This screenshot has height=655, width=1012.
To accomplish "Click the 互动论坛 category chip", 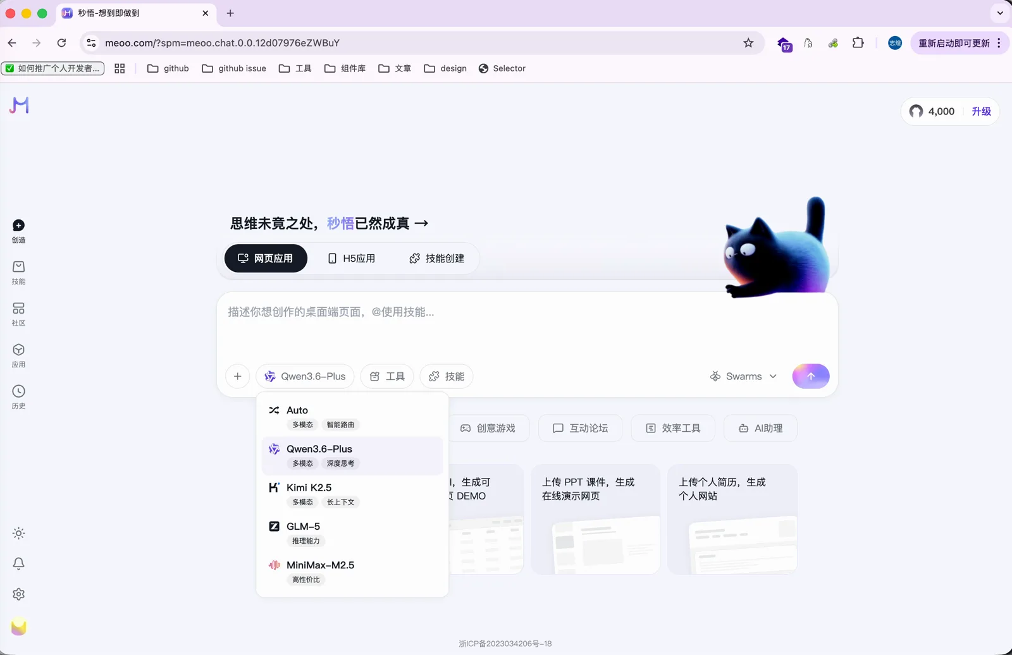I will coord(580,428).
